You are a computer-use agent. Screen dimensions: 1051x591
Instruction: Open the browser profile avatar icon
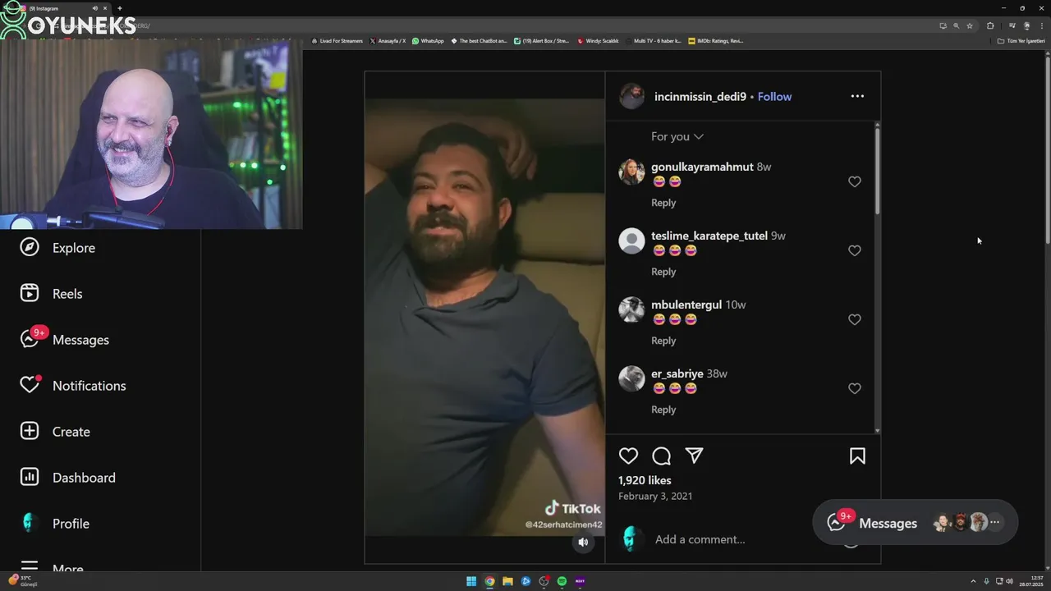[x=1026, y=25]
